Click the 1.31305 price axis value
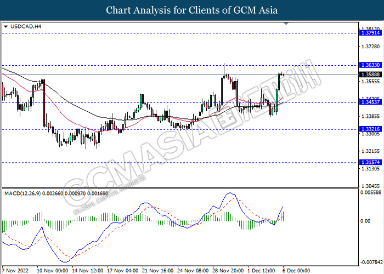The height and width of the screenshot is (274, 384). coord(370,169)
